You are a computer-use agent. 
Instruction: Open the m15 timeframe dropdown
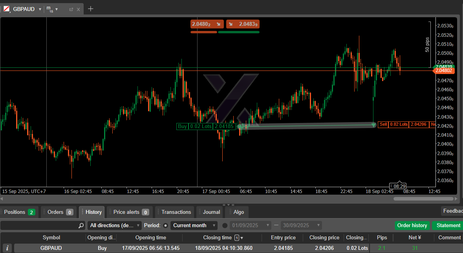(x=57, y=9)
